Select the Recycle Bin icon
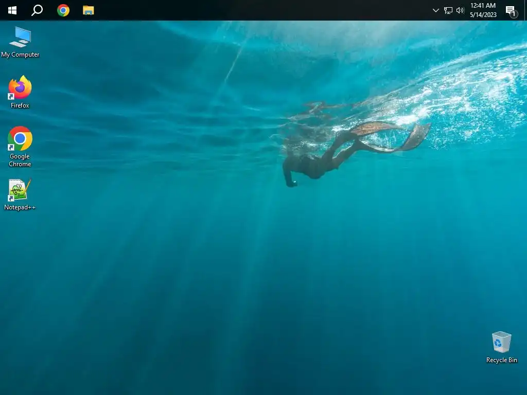Image resolution: width=527 pixels, height=395 pixels. tap(501, 347)
